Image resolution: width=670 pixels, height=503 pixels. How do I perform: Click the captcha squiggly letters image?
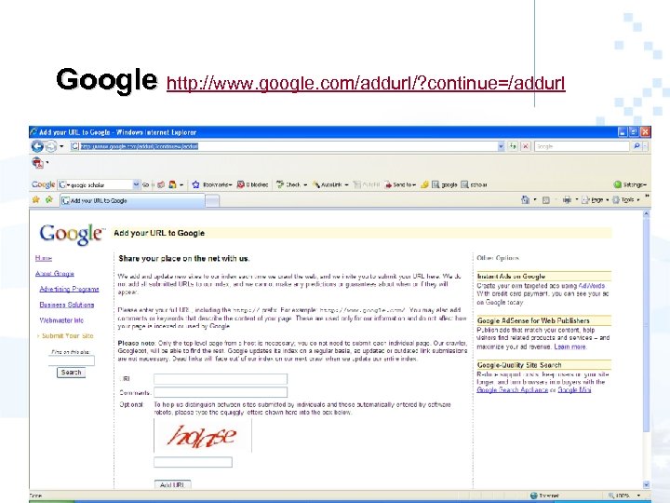point(203,435)
